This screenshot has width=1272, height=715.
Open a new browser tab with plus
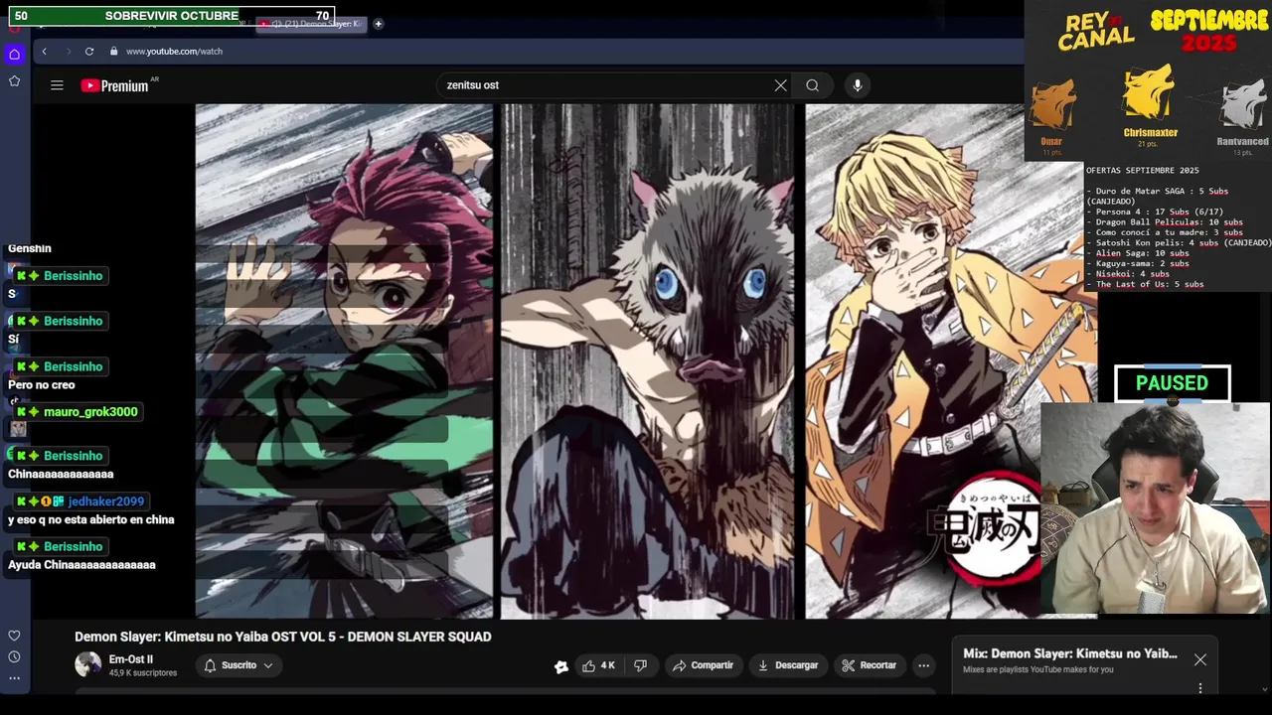pos(378,24)
